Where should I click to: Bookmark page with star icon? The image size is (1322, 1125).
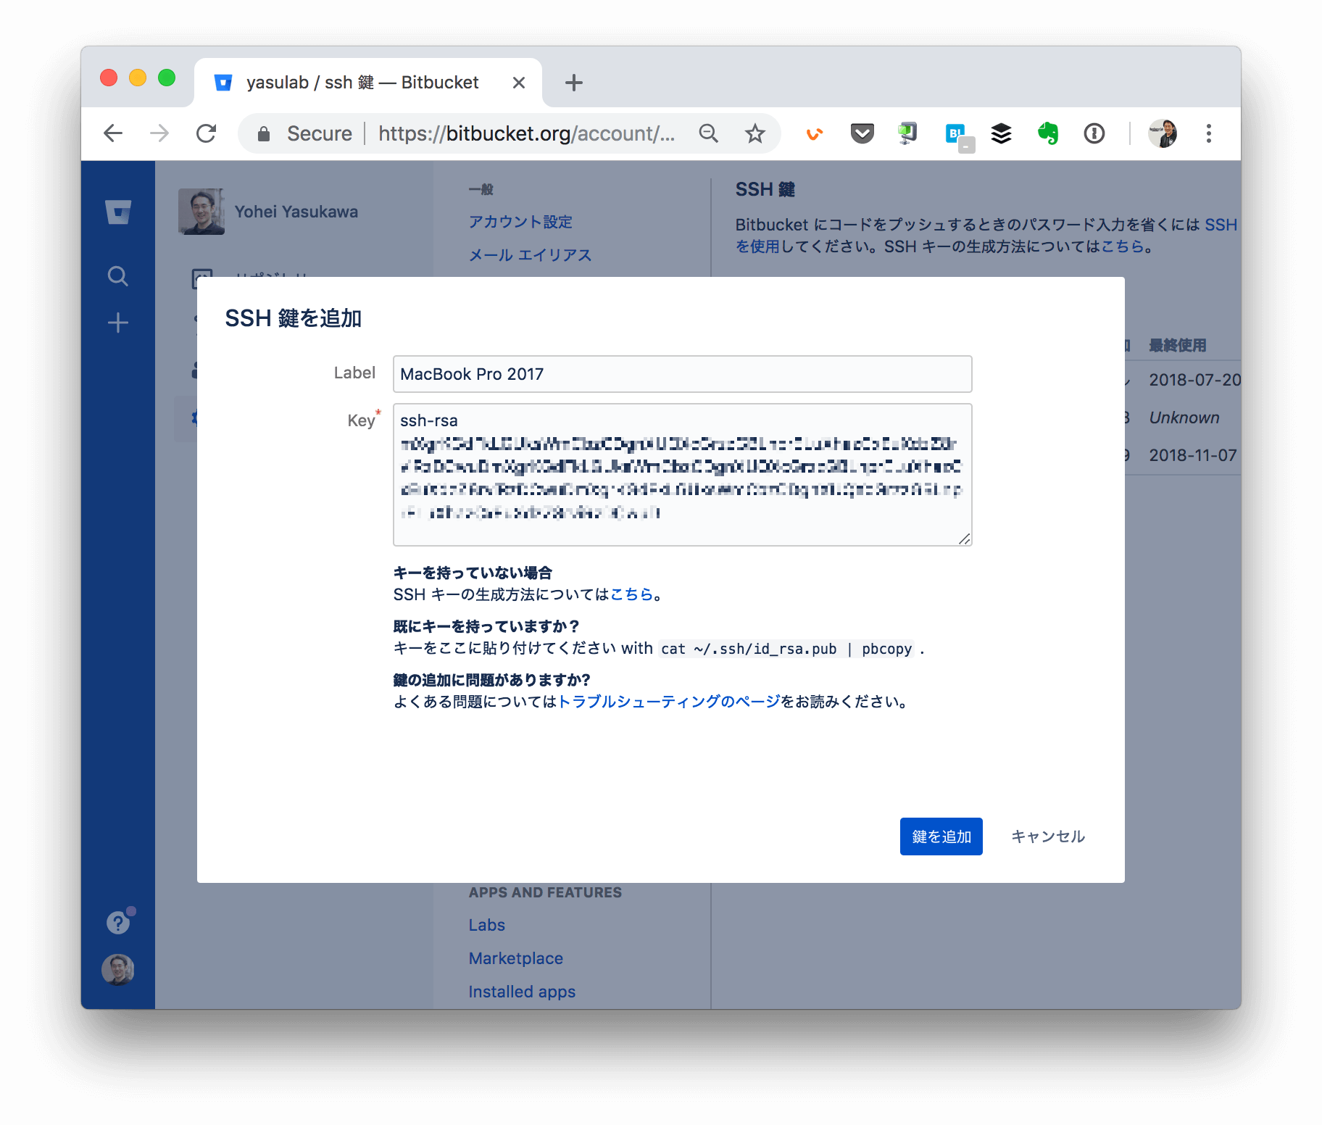coord(755,133)
